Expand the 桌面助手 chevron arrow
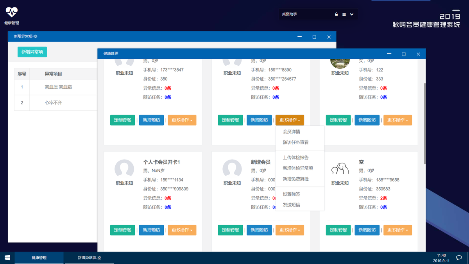The height and width of the screenshot is (264, 469). pos(352,14)
